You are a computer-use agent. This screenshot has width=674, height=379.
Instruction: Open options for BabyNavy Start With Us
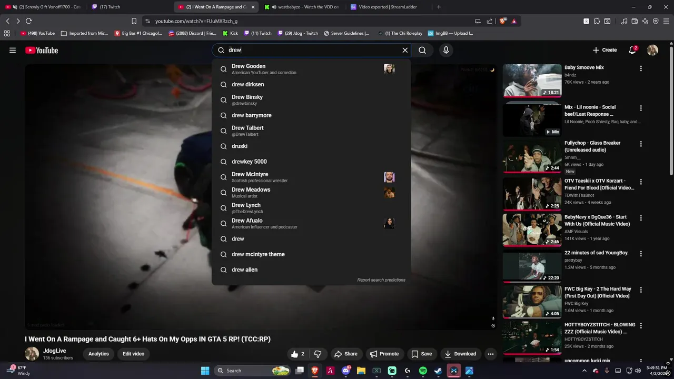click(641, 217)
